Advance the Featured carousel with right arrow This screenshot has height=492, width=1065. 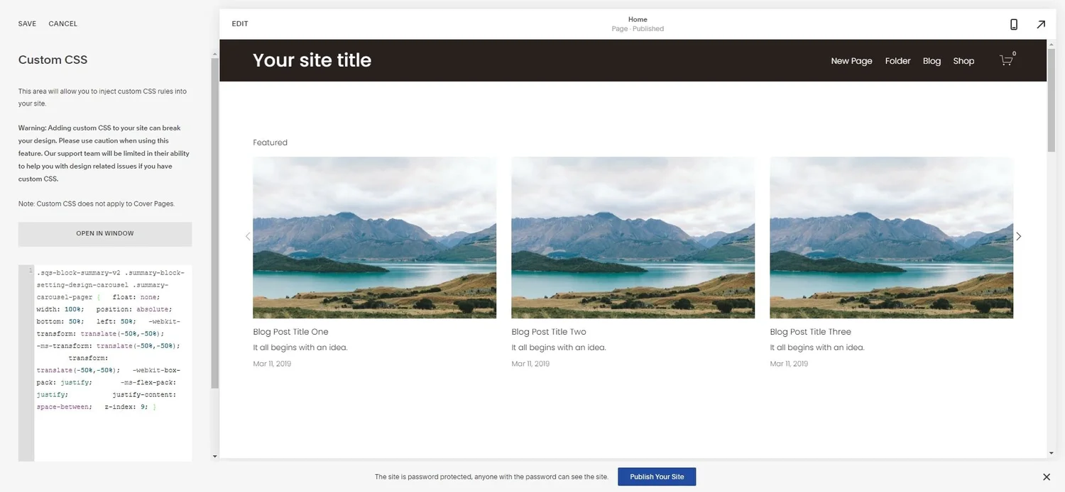[1018, 236]
